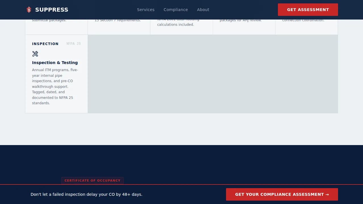363x204 pixels.
Task: Click the INSPECTION category label
Action: [45, 44]
